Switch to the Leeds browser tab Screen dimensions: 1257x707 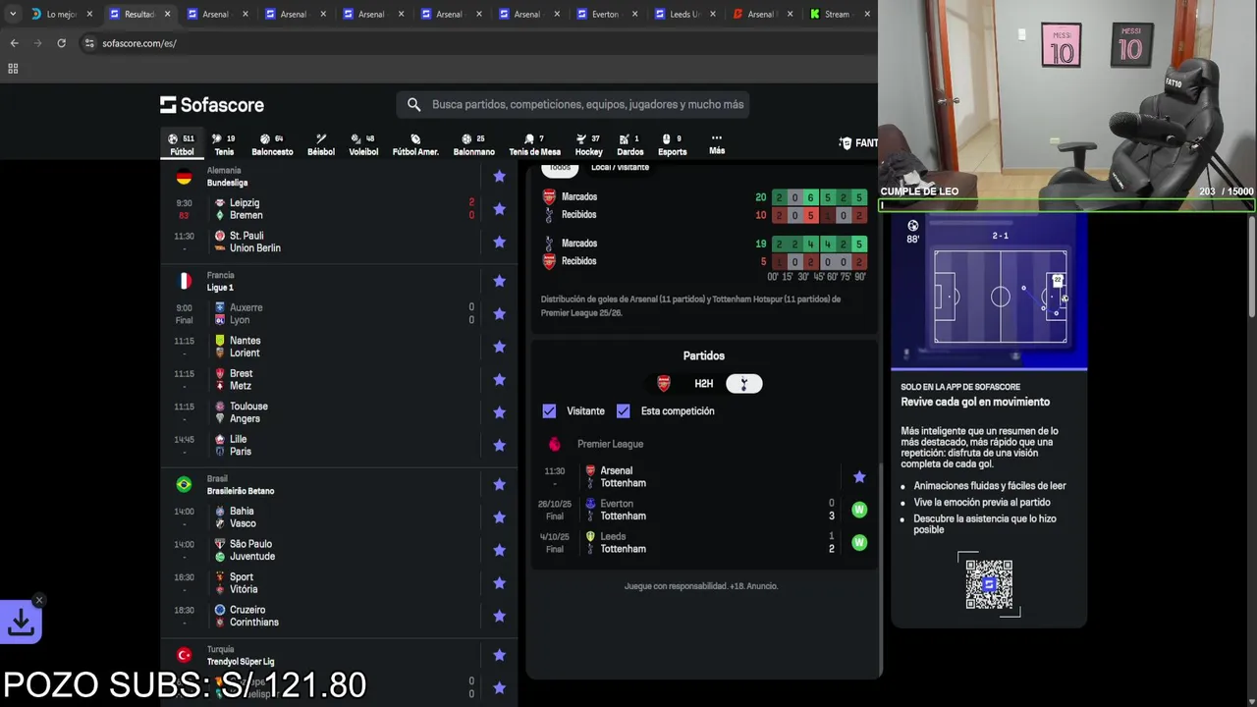coord(683,14)
